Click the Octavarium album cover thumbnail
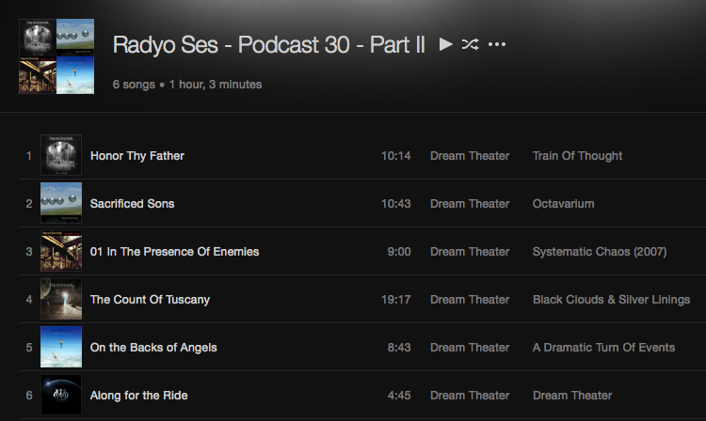 [61, 203]
